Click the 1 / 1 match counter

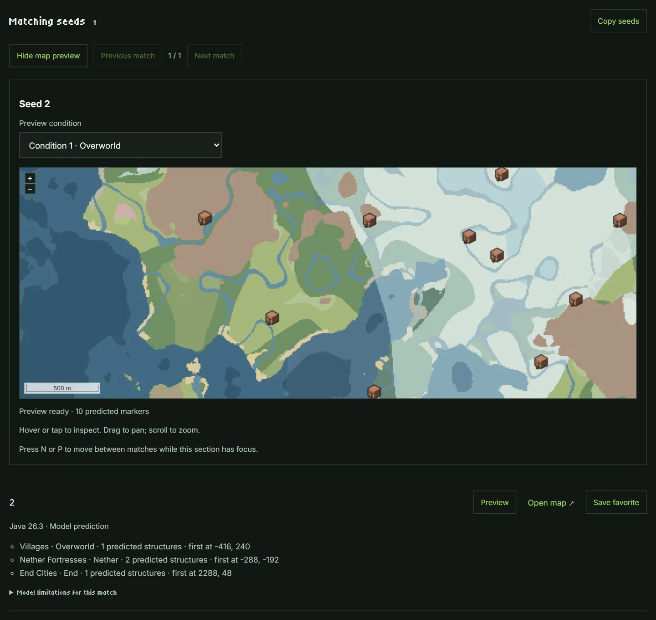click(x=174, y=56)
